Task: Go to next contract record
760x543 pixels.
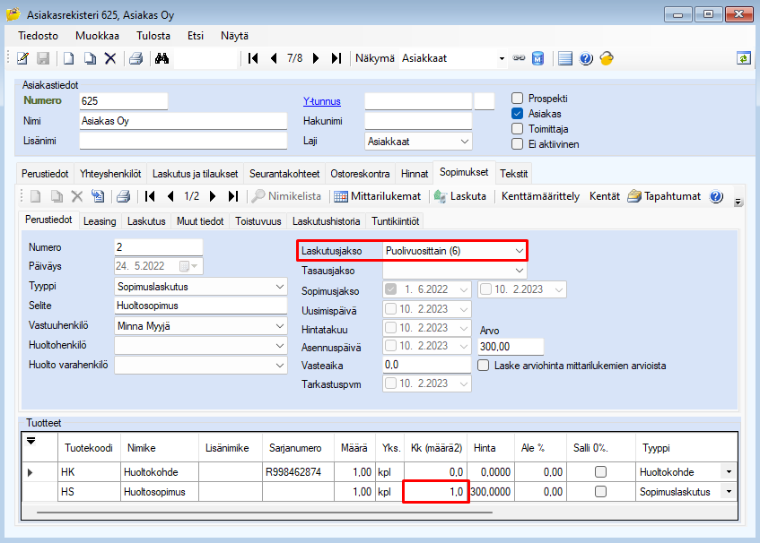Action: coord(213,196)
